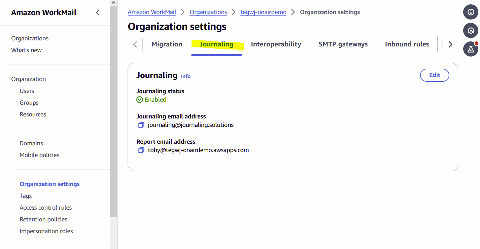Switch to the Interoperability tab

coord(276,44)
